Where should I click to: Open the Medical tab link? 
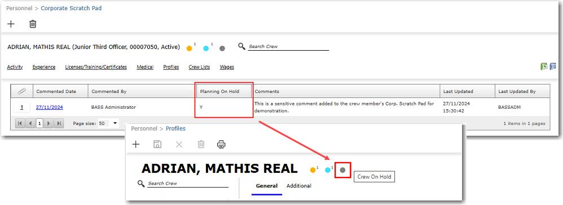coord(145,67)
